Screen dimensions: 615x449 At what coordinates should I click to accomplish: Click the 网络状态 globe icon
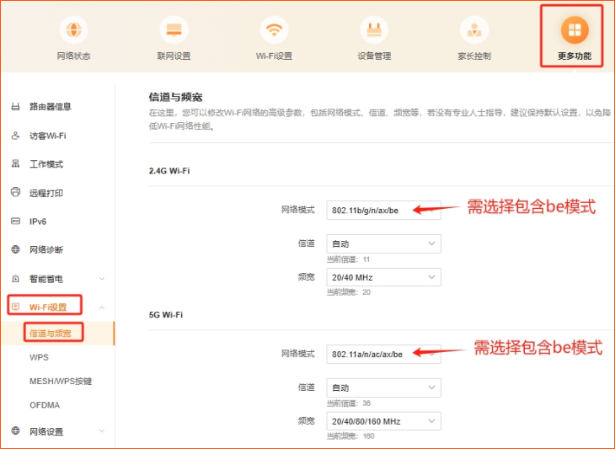[73, 30]
